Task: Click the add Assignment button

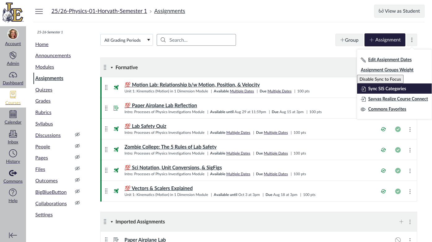Action: pos(385,40)
